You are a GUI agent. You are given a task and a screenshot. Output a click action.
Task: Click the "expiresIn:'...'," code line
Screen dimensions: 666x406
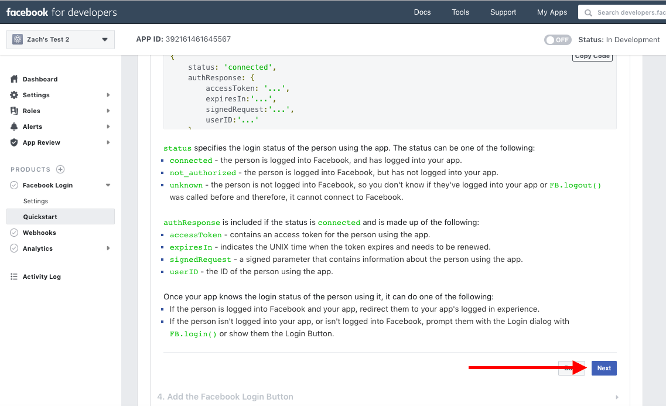[241, 99]
